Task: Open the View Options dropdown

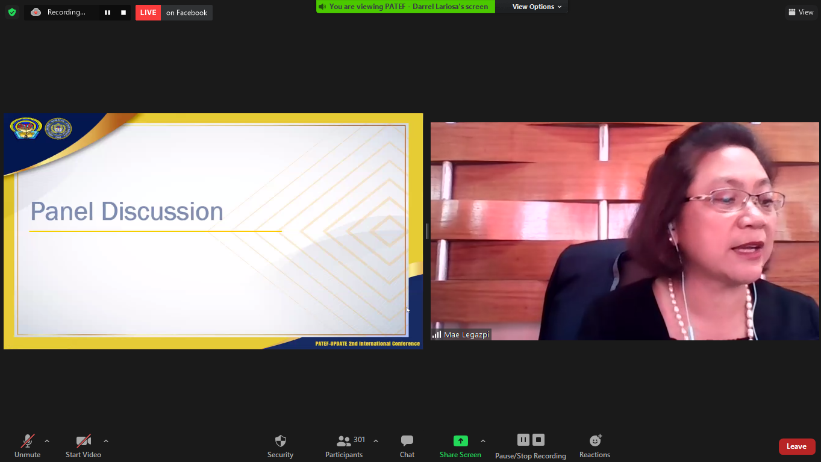Action: pyautogui.click(x=537, y=7)
